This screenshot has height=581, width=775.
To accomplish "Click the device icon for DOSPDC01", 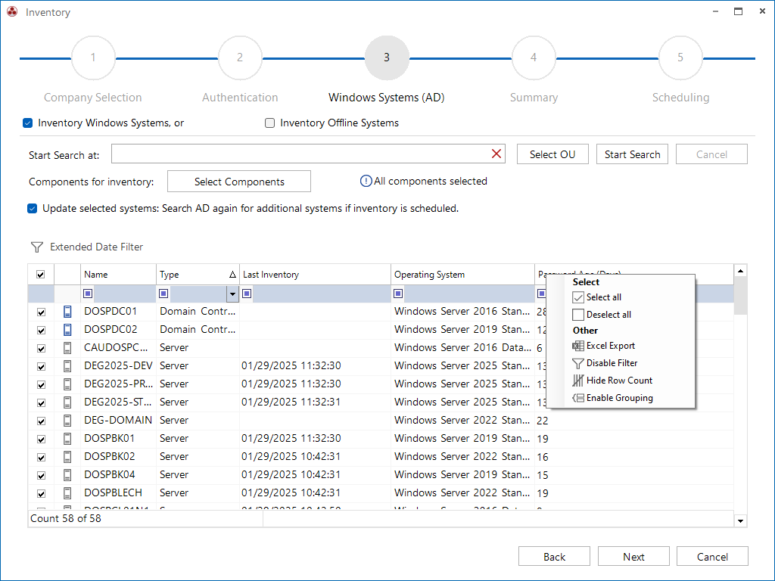I will [x=67, y=312].
